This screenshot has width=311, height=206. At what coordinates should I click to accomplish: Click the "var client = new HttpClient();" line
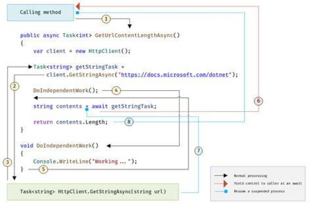[x=82, y=51]
